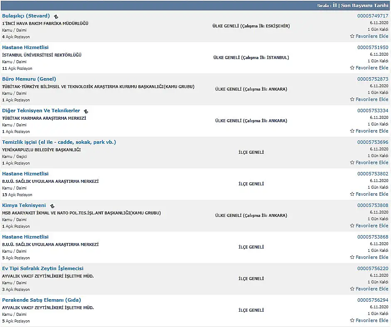Click graduation icon beside Kimya Teknisyeni
The image size is (391, 327).
(52, 206)
